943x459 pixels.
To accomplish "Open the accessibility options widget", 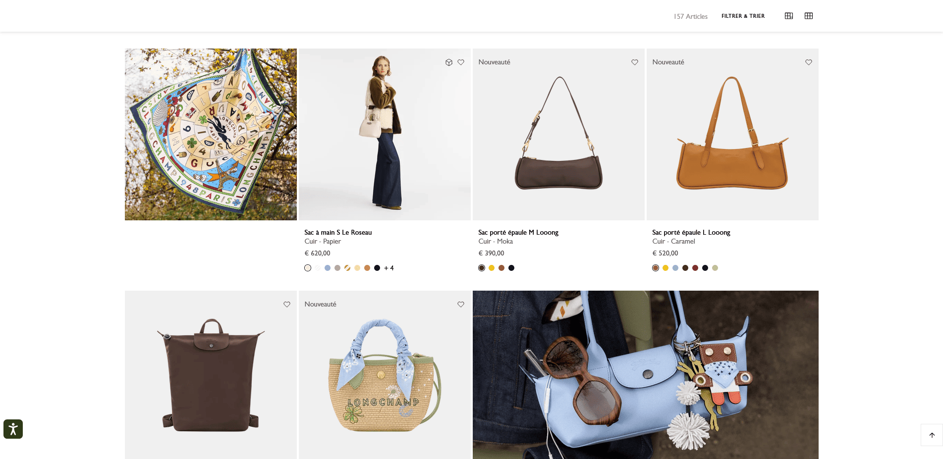I will click(13, 429).
